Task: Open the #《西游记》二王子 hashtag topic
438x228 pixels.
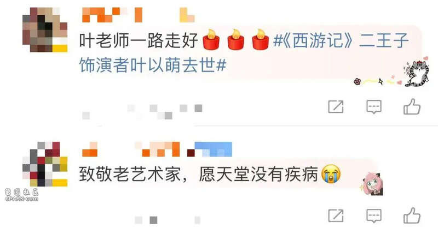Action: (x=341, y=40)
